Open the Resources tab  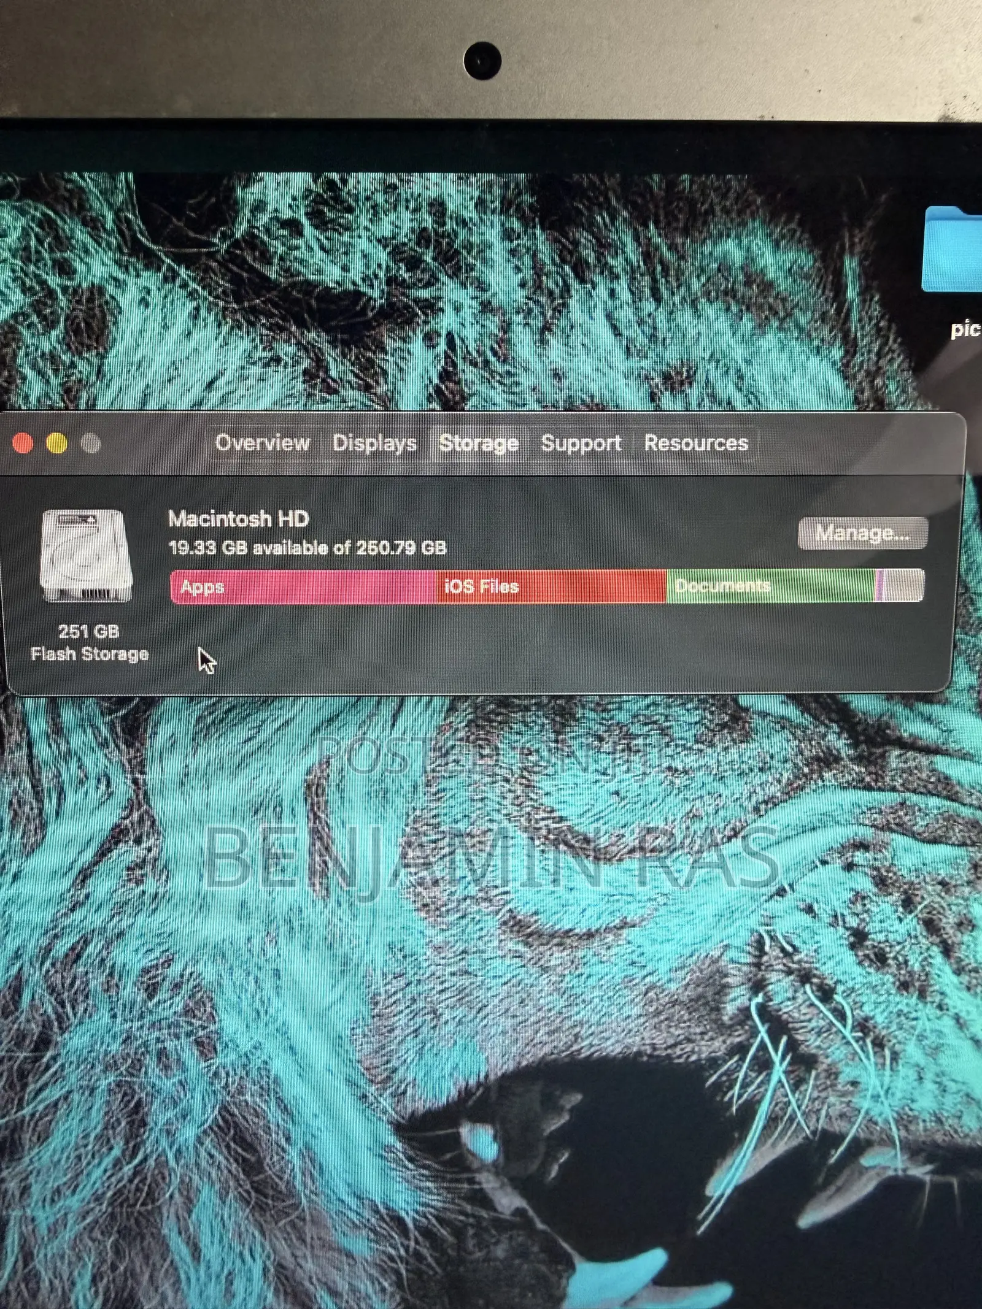tap(696, 443)
